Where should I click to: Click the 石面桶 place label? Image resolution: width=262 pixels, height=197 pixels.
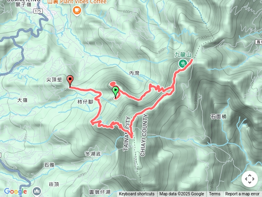tap(219, 117)
